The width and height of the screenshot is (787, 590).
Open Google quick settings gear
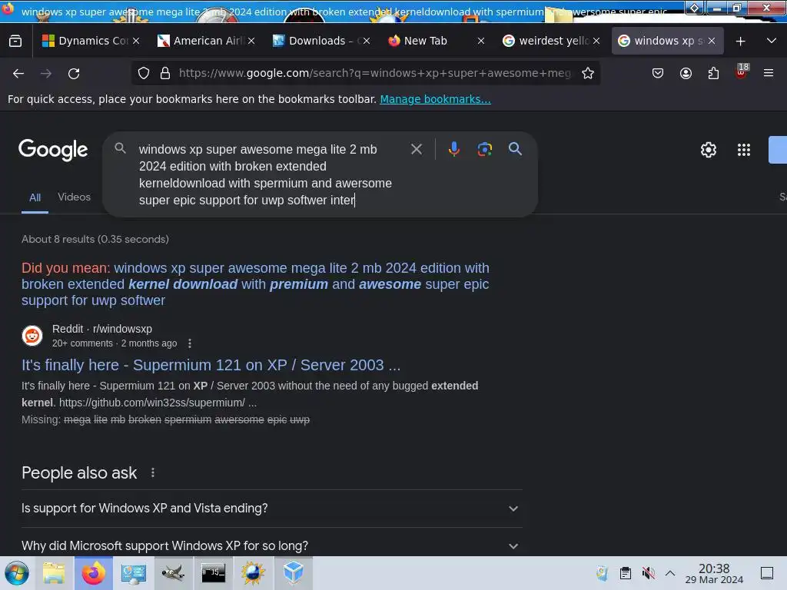pos(708,150)
